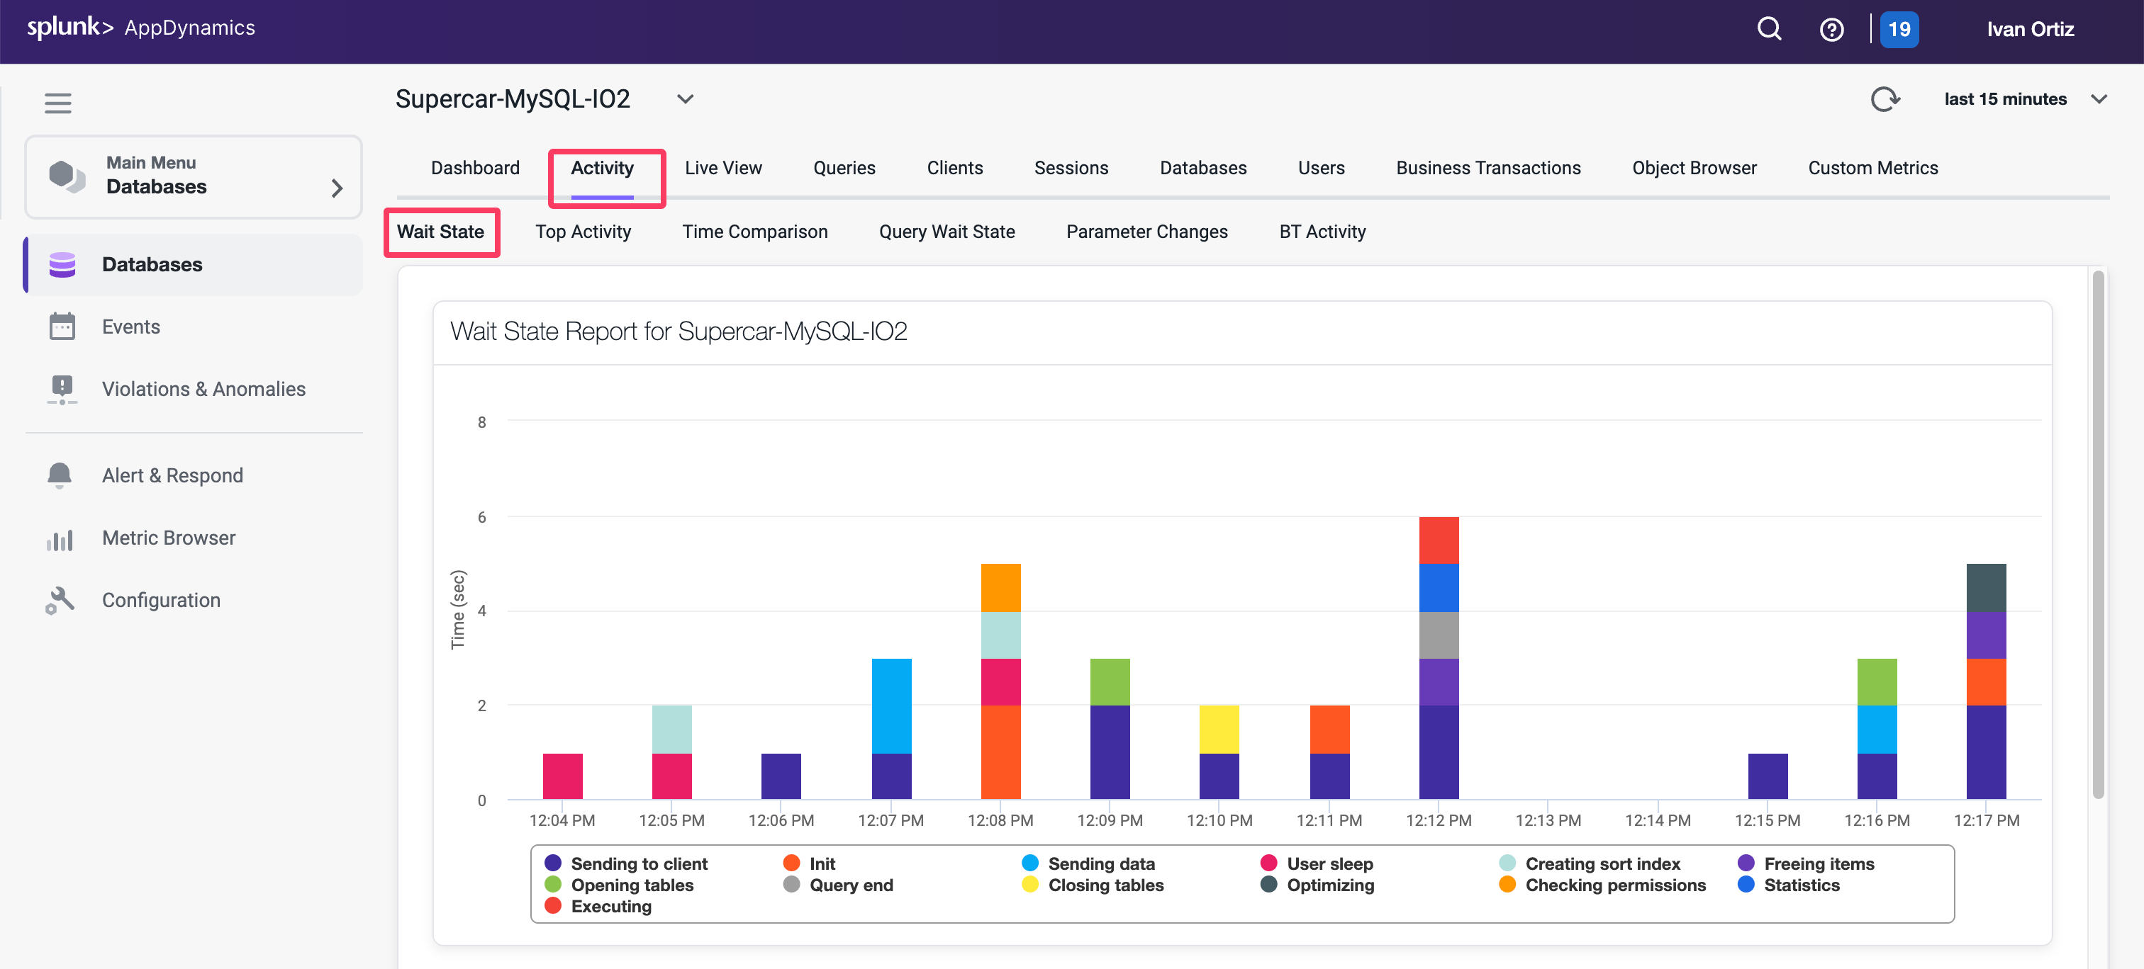Image resolution: width=2144 pixels, height=969 pixels.
Task: Open Violations & Anomalies in the sidebar
Action: tap(203, 388)
